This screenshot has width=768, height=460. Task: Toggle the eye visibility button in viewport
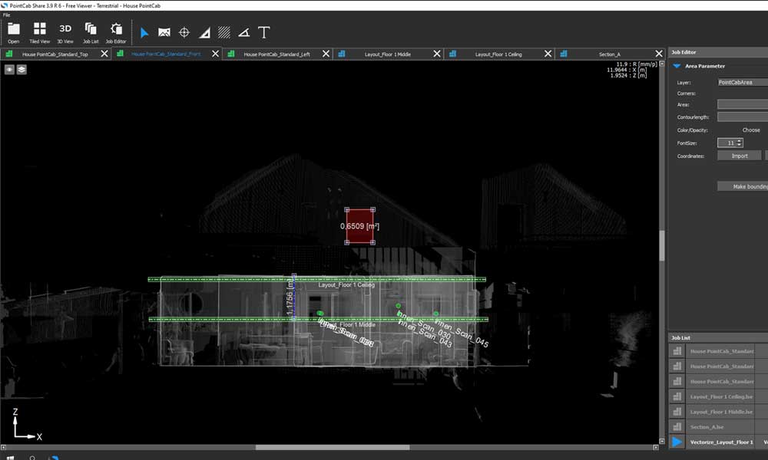point(10,69)
